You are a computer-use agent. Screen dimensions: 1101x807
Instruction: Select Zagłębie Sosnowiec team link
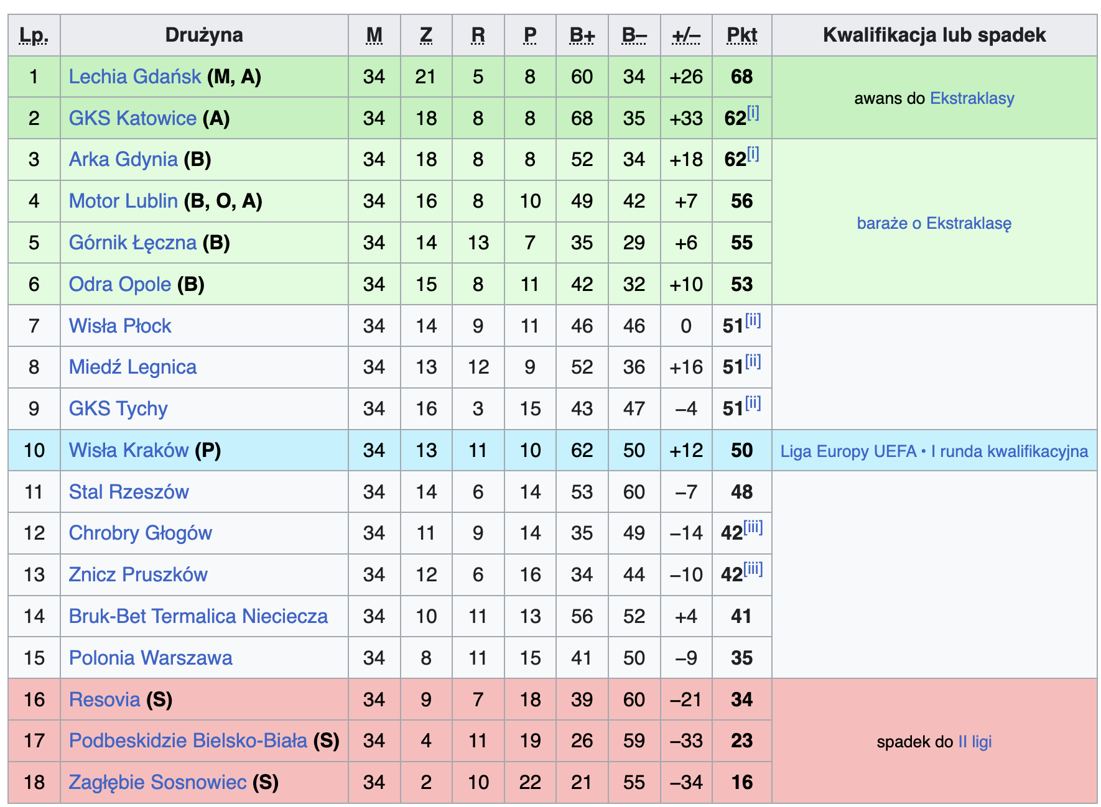pyautogui.click(x=157, y=782)
